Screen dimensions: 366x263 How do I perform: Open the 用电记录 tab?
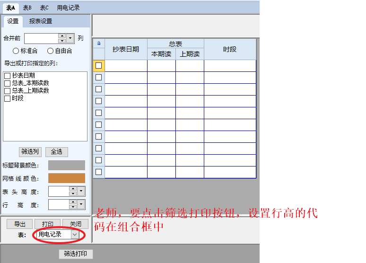[68, 8]
